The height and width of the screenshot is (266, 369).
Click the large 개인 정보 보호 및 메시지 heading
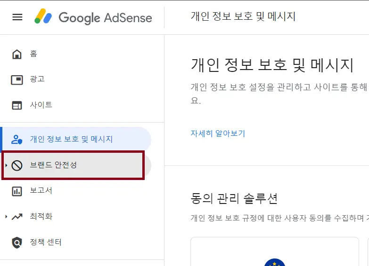pos(272,65)
